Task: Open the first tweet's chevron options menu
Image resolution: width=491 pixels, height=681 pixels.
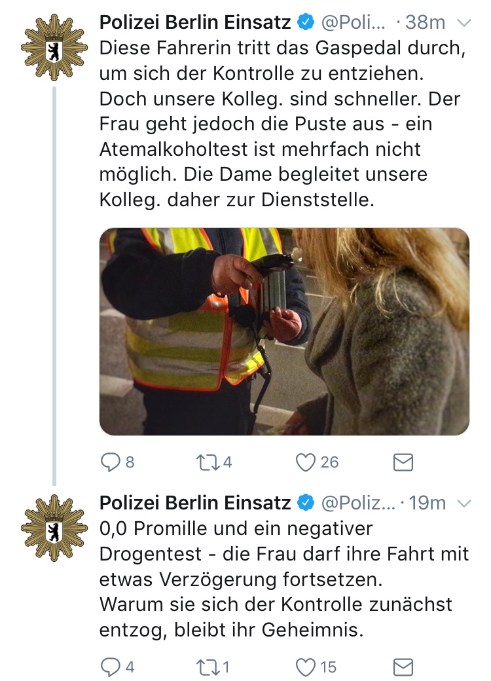Action: (464, 23)
